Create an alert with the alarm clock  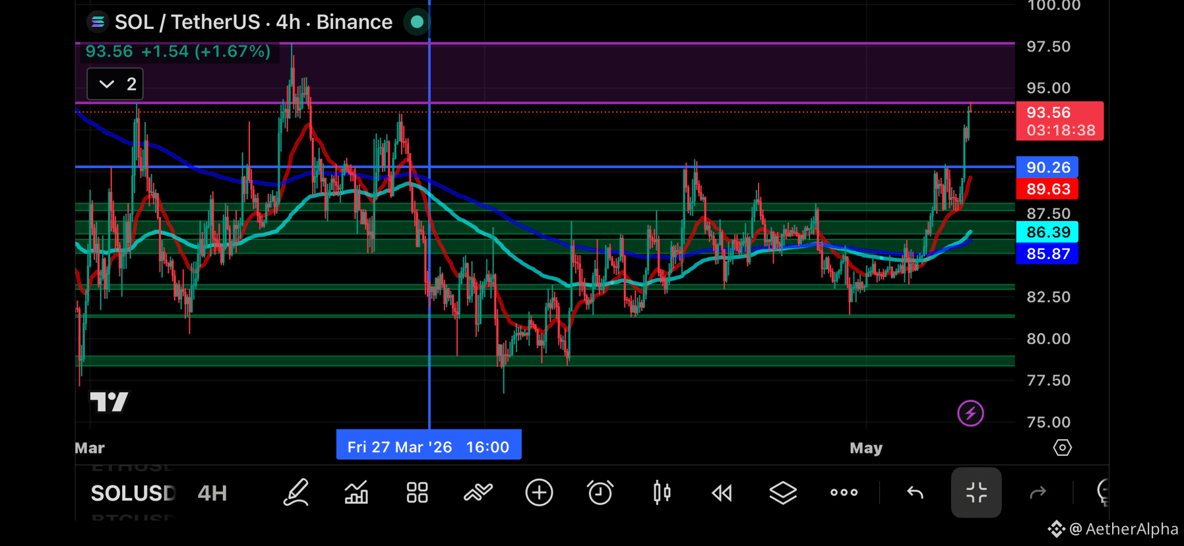600,493
